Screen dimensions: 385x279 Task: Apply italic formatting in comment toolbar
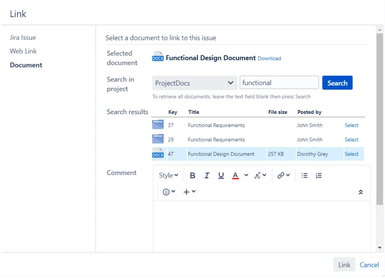tap(207, 175)
